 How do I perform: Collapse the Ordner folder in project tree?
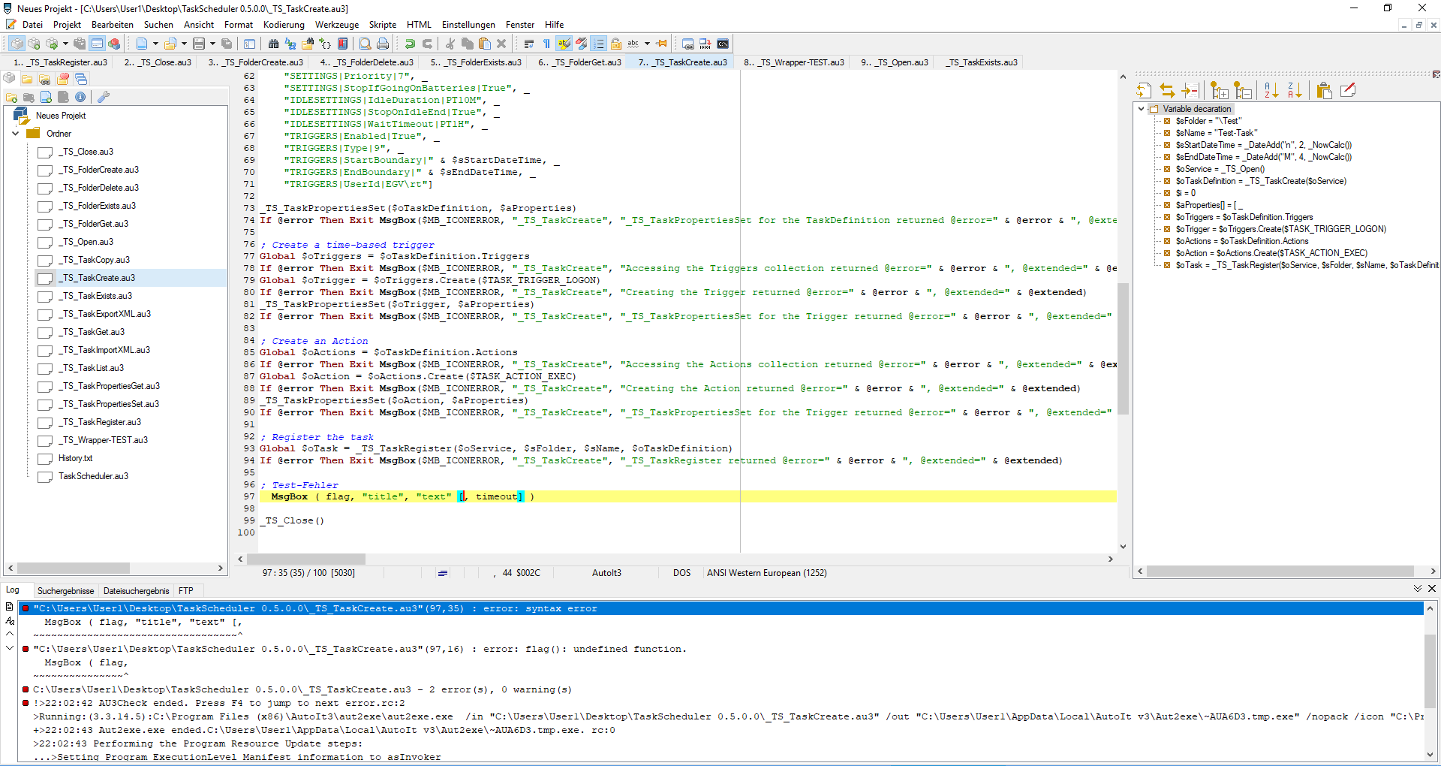click(16, 134)
